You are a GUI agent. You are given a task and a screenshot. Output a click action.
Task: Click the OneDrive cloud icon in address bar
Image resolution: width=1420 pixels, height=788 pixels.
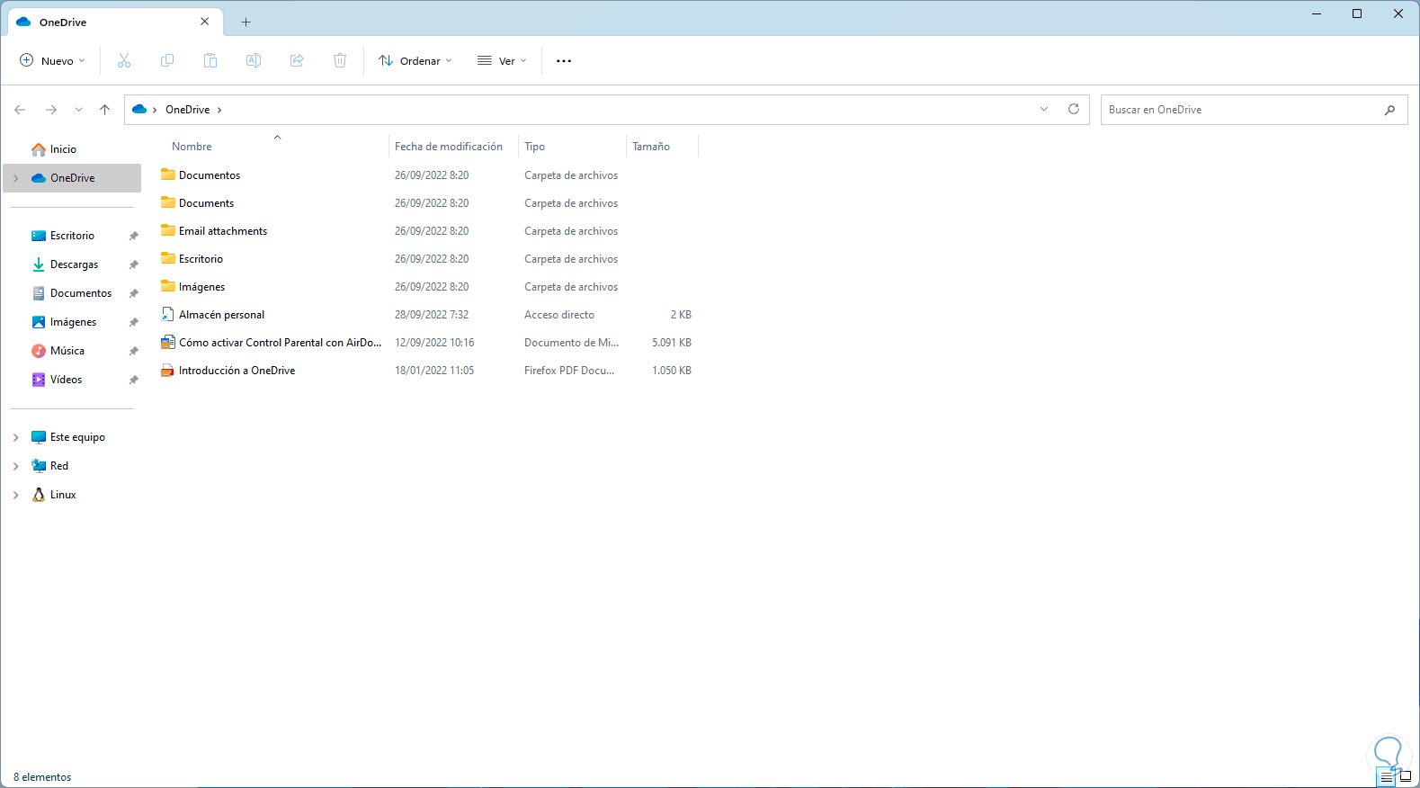(139, 109)
